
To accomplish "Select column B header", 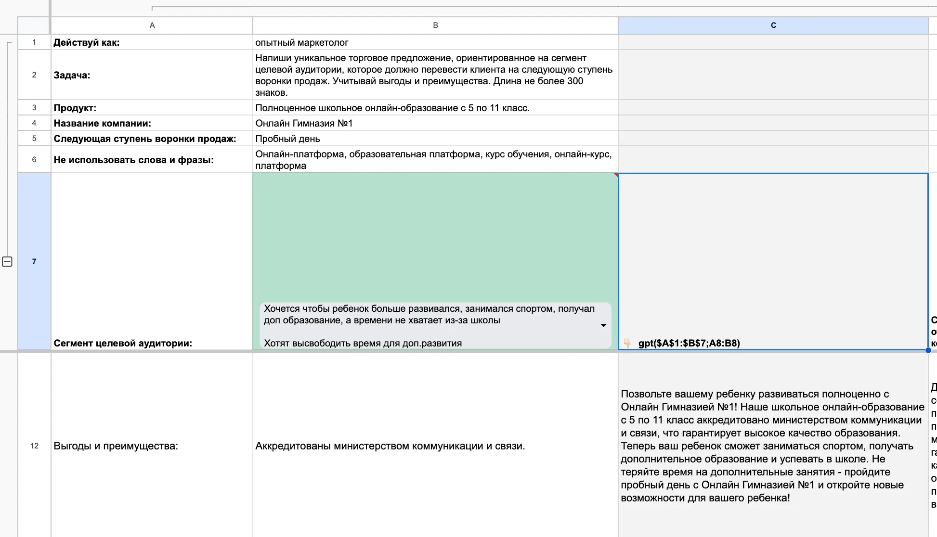I will click(435, 26).
